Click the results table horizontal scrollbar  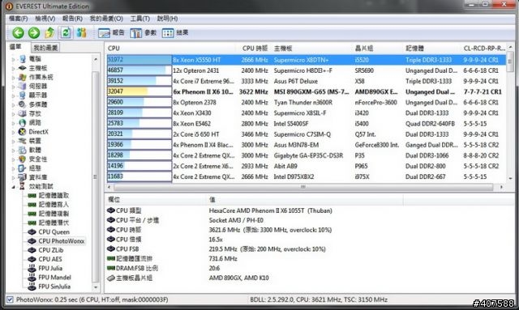(303, 187)
